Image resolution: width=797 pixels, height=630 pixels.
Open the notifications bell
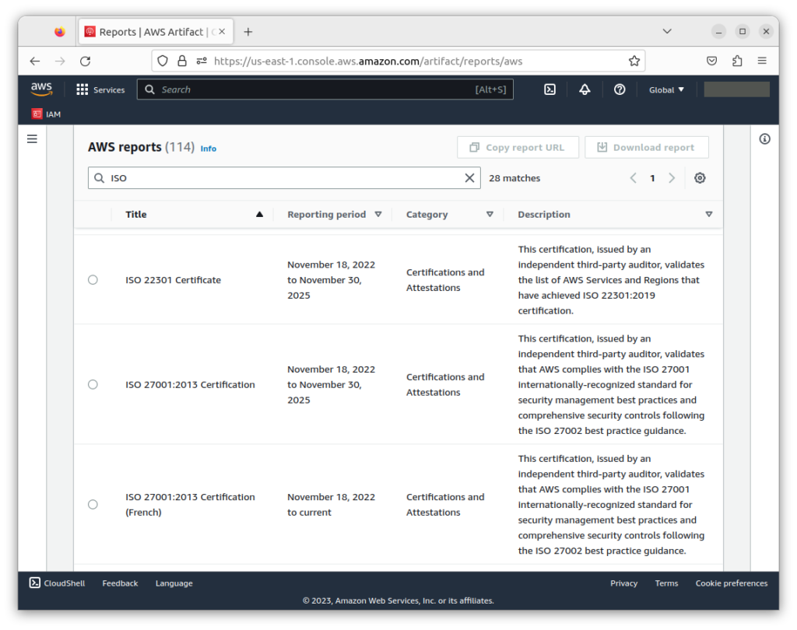coord(585,89)
